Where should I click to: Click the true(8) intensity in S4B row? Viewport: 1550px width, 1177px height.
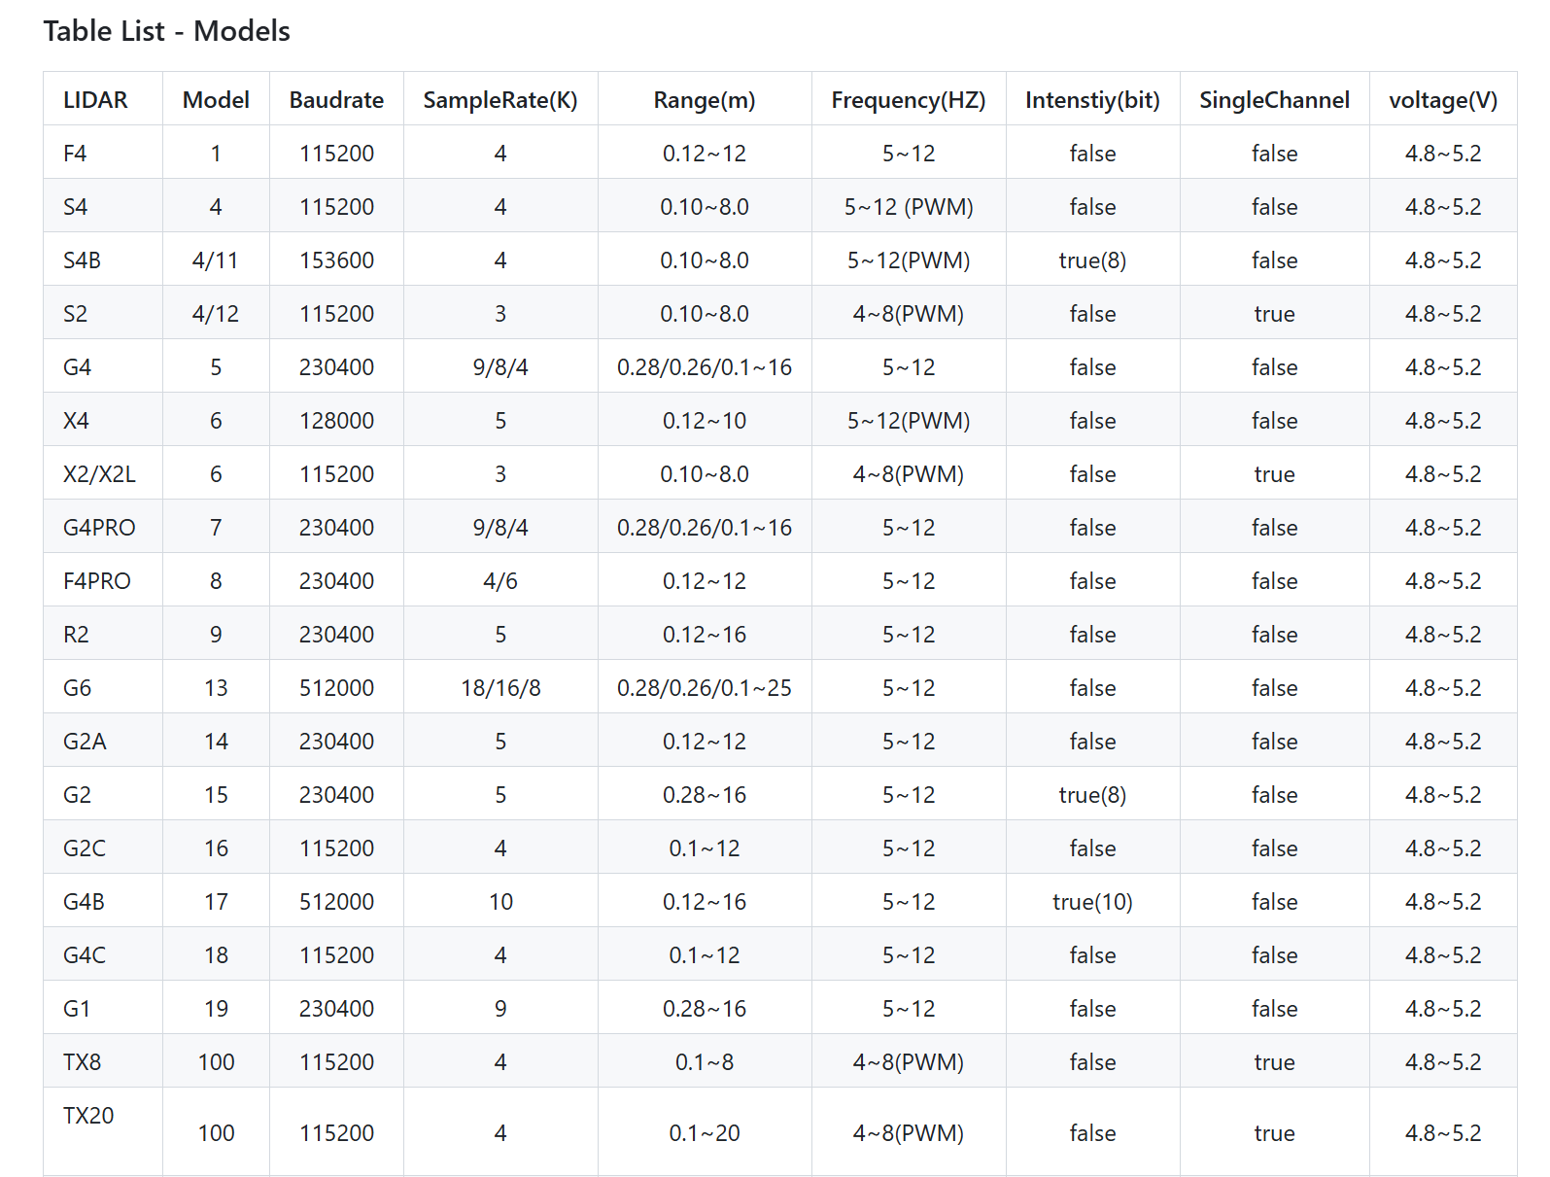click(1092, 260)
